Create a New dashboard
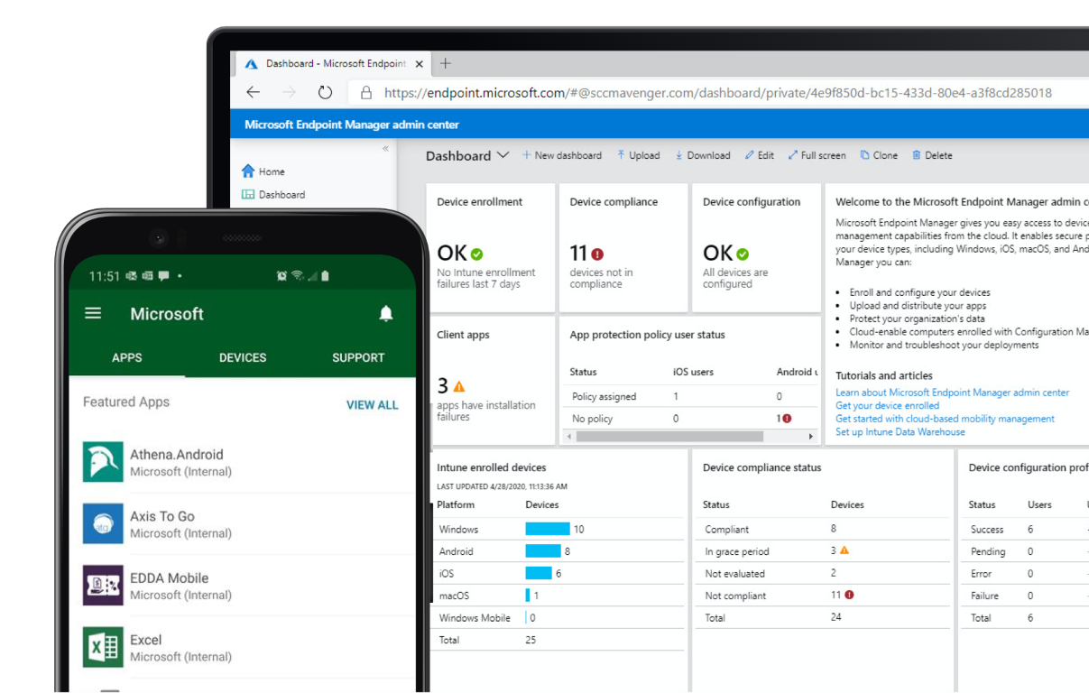Screen dimensions: 1089x693 coord(562,155)
